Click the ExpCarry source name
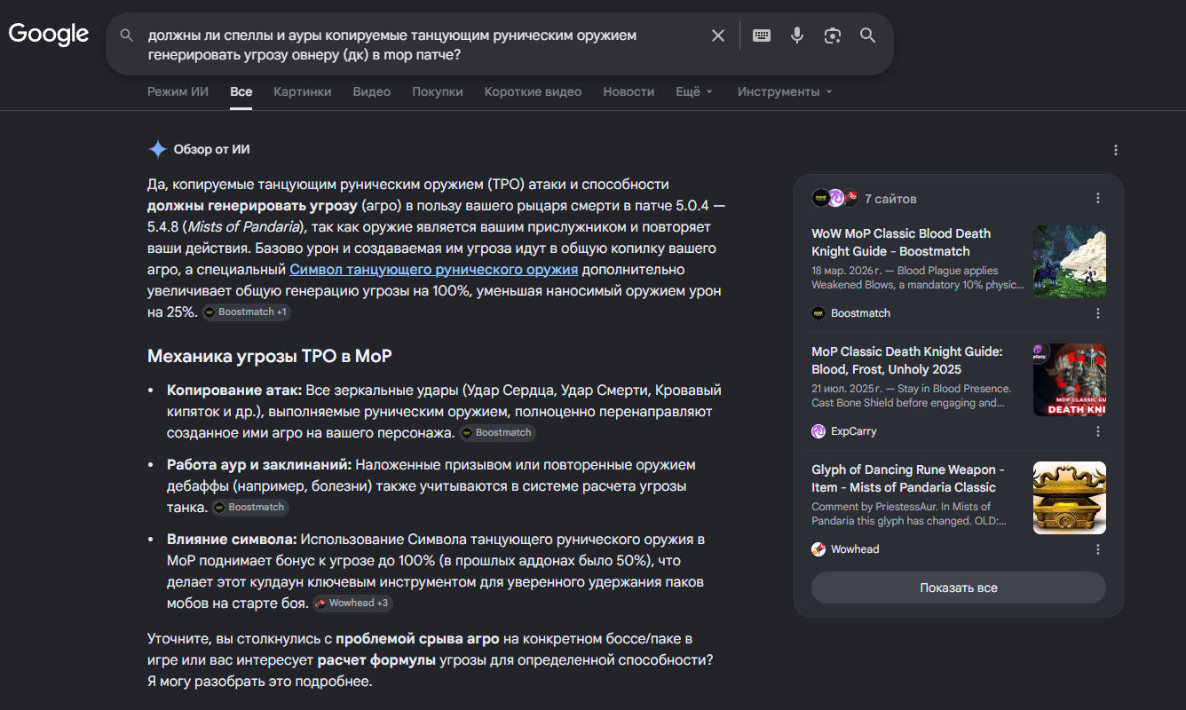The width and height of the screenshot is (1186, 710). [x=854, y=431]
